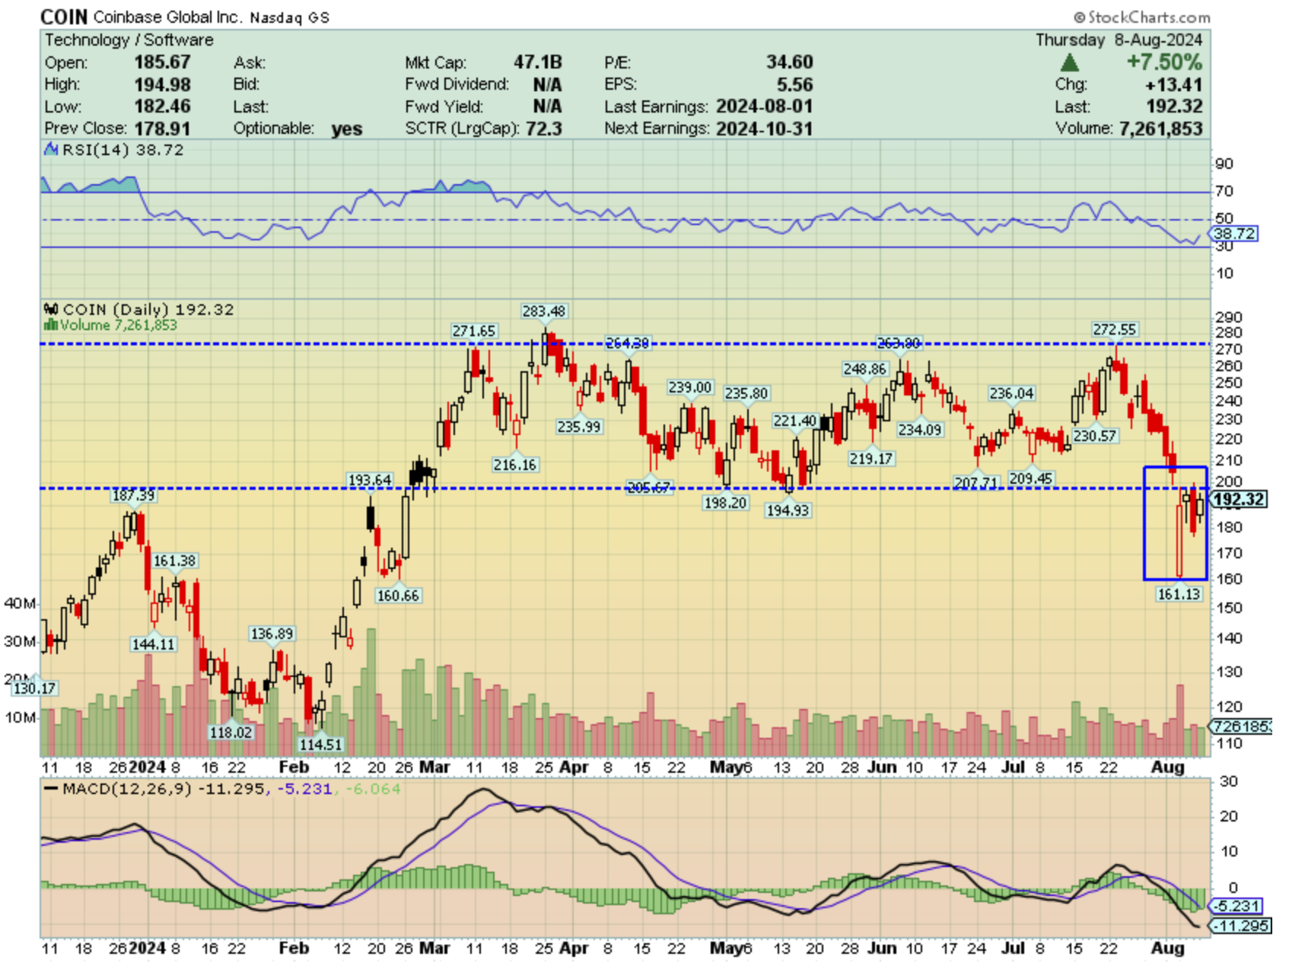
Task: Click the 230.57 price label
Action: tap(1095, 436)
